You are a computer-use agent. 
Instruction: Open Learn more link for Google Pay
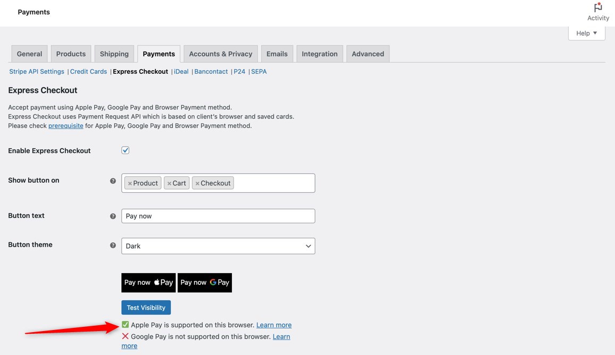coord(281,336)
